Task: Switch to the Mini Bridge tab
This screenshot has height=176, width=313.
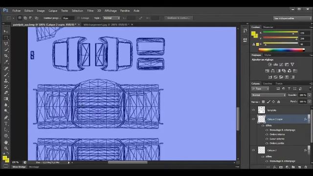Action: tap(19, 167)
